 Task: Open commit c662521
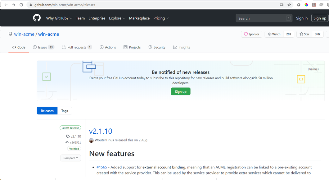click(x=75, y=142)
